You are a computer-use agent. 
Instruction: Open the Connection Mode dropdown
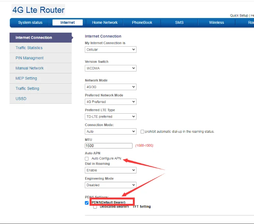pos(110,131)
